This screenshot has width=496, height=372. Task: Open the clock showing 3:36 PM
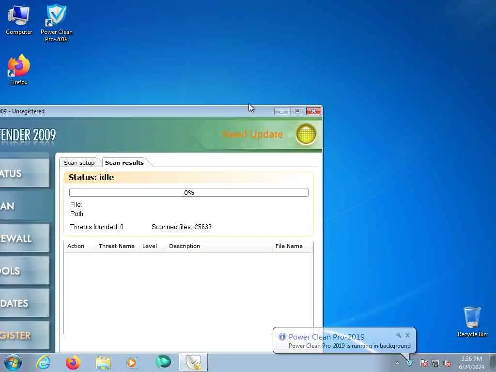point(471,363)
